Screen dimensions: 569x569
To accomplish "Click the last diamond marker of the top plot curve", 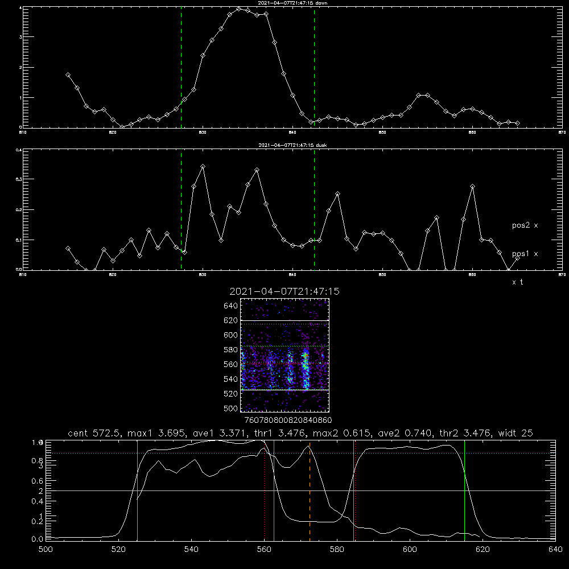I will (x=517, y=123).
